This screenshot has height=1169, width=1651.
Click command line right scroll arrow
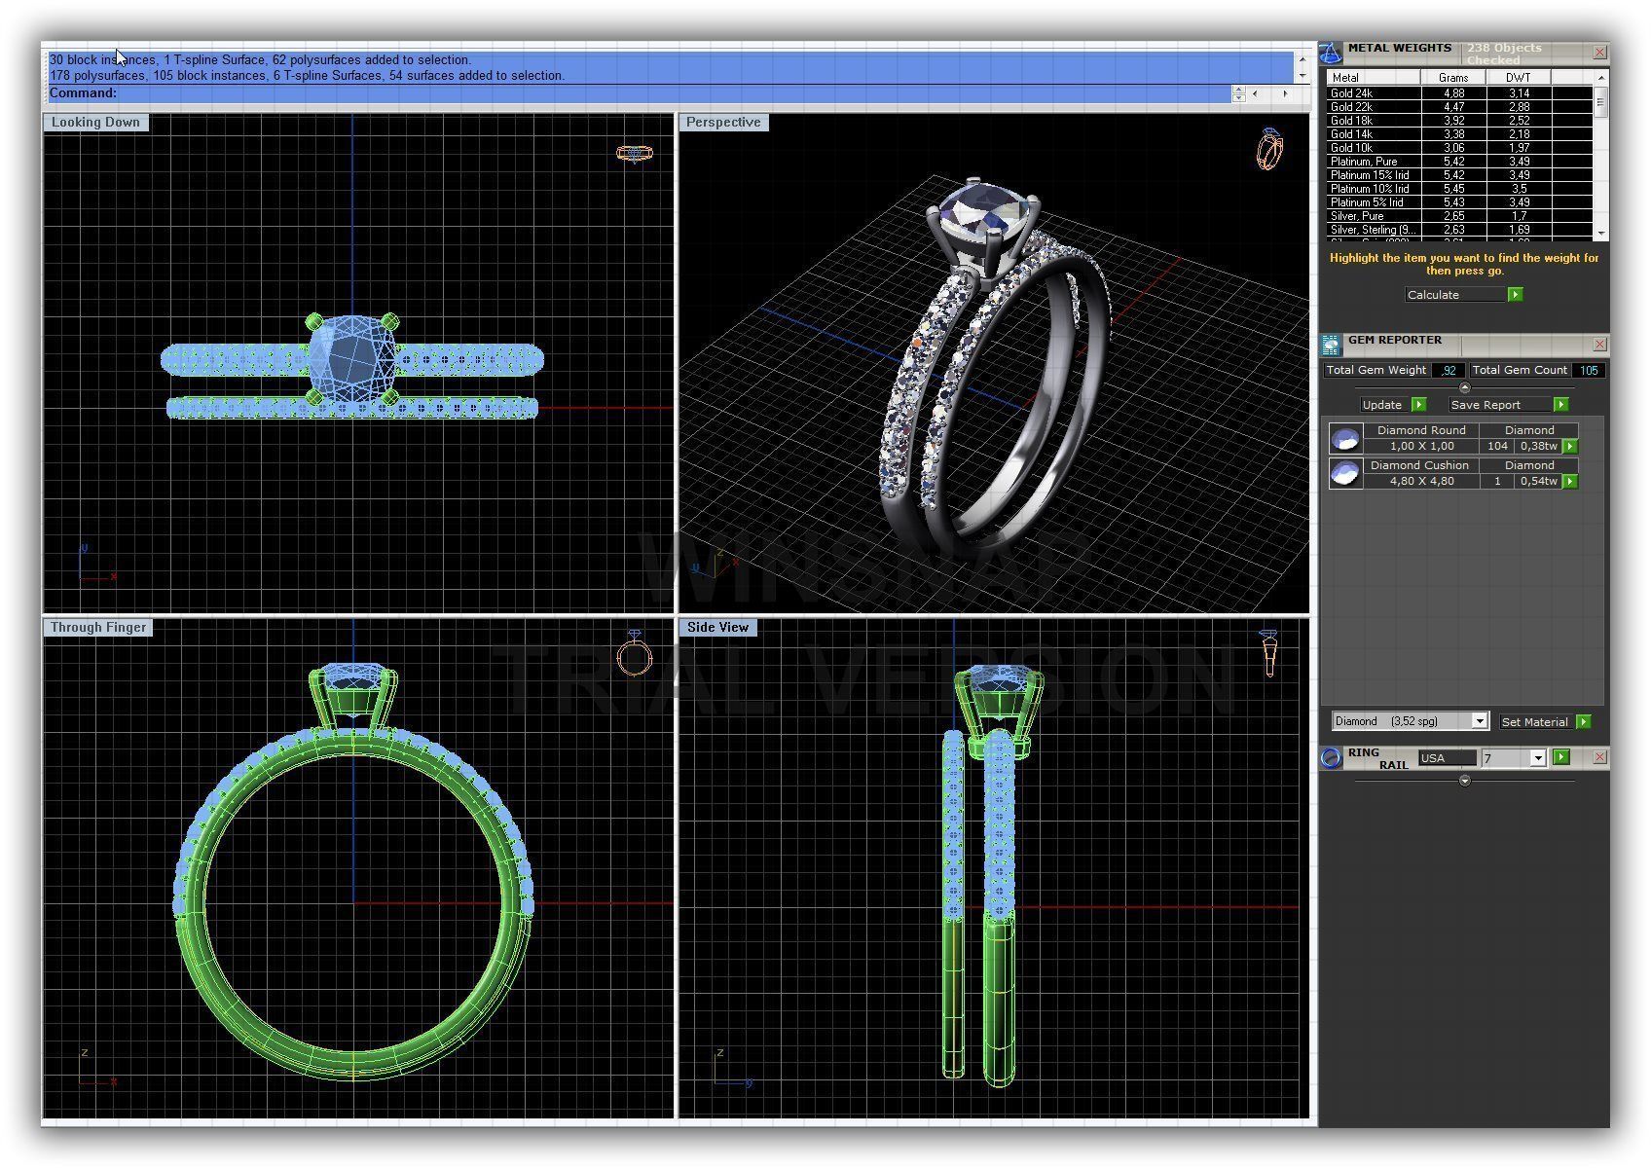pyautogui.click(x=1285, y=93)
